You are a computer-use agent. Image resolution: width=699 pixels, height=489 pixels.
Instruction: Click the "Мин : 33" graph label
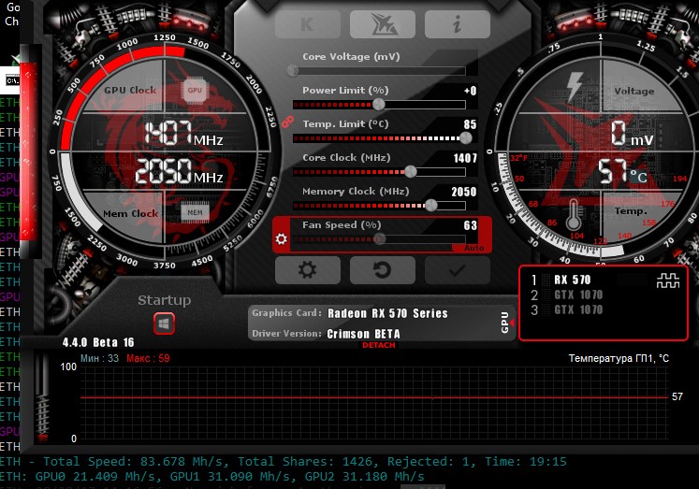100,358
